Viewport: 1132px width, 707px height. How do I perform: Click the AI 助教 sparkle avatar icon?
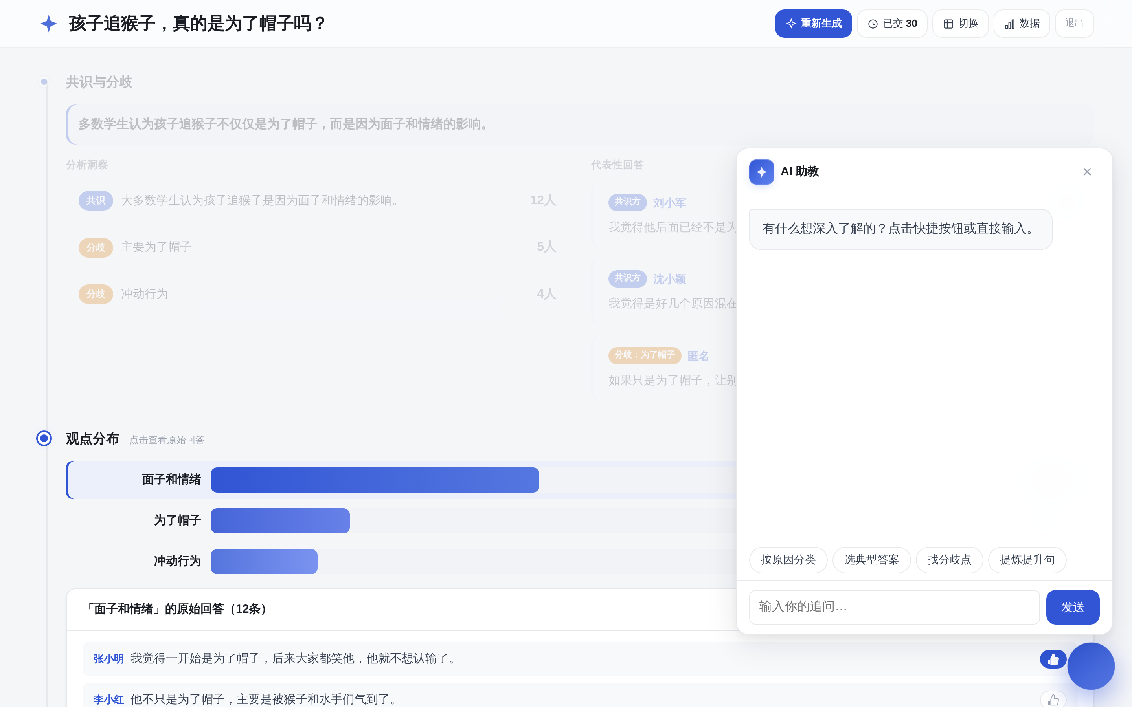tap(761, 172)
